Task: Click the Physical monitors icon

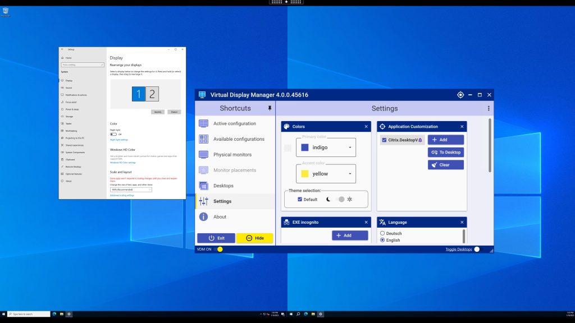Action: point(204,155)
